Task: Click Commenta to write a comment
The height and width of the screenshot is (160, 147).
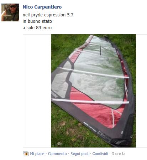Action: click(x=57, y=154)
